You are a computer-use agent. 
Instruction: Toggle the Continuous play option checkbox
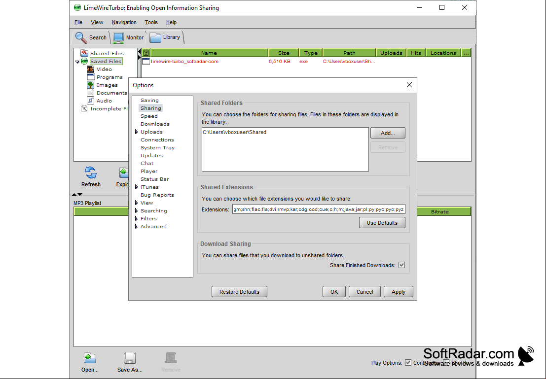click(x=408, y=363)
